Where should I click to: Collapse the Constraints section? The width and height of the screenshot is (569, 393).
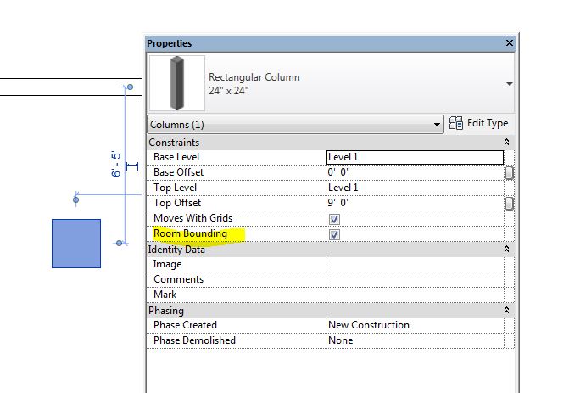point(506,142)
